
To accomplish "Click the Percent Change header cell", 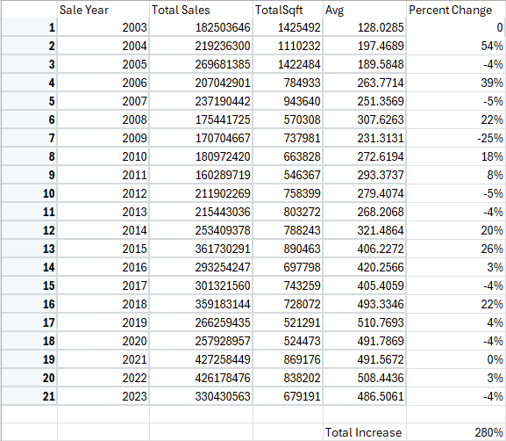I will pos(456,10).
